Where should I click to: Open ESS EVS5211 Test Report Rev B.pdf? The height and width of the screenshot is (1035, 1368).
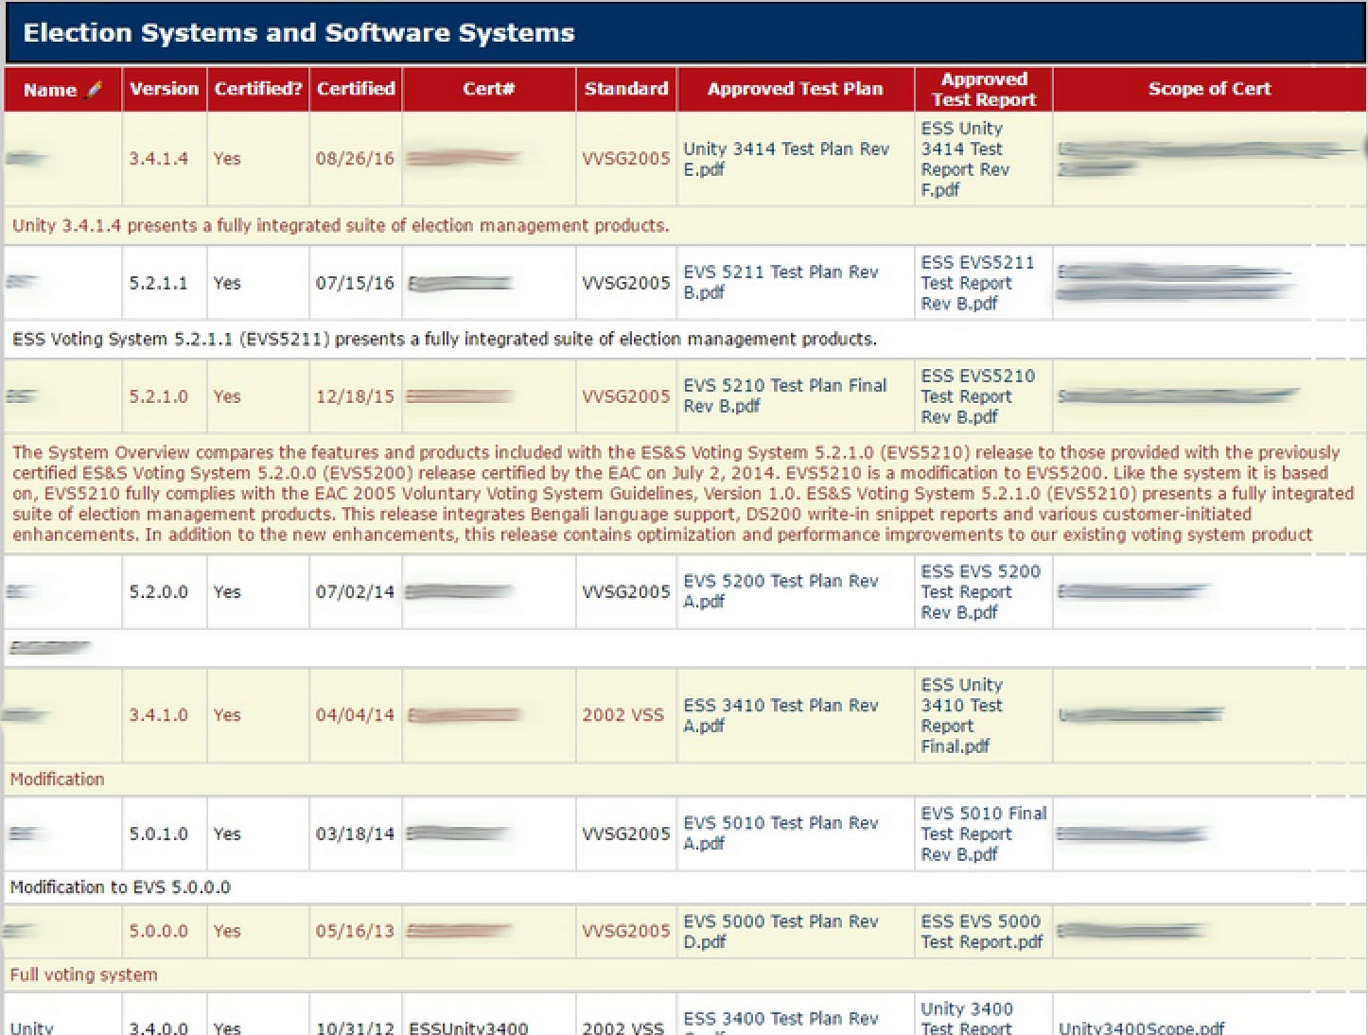[x=977, y=283]
